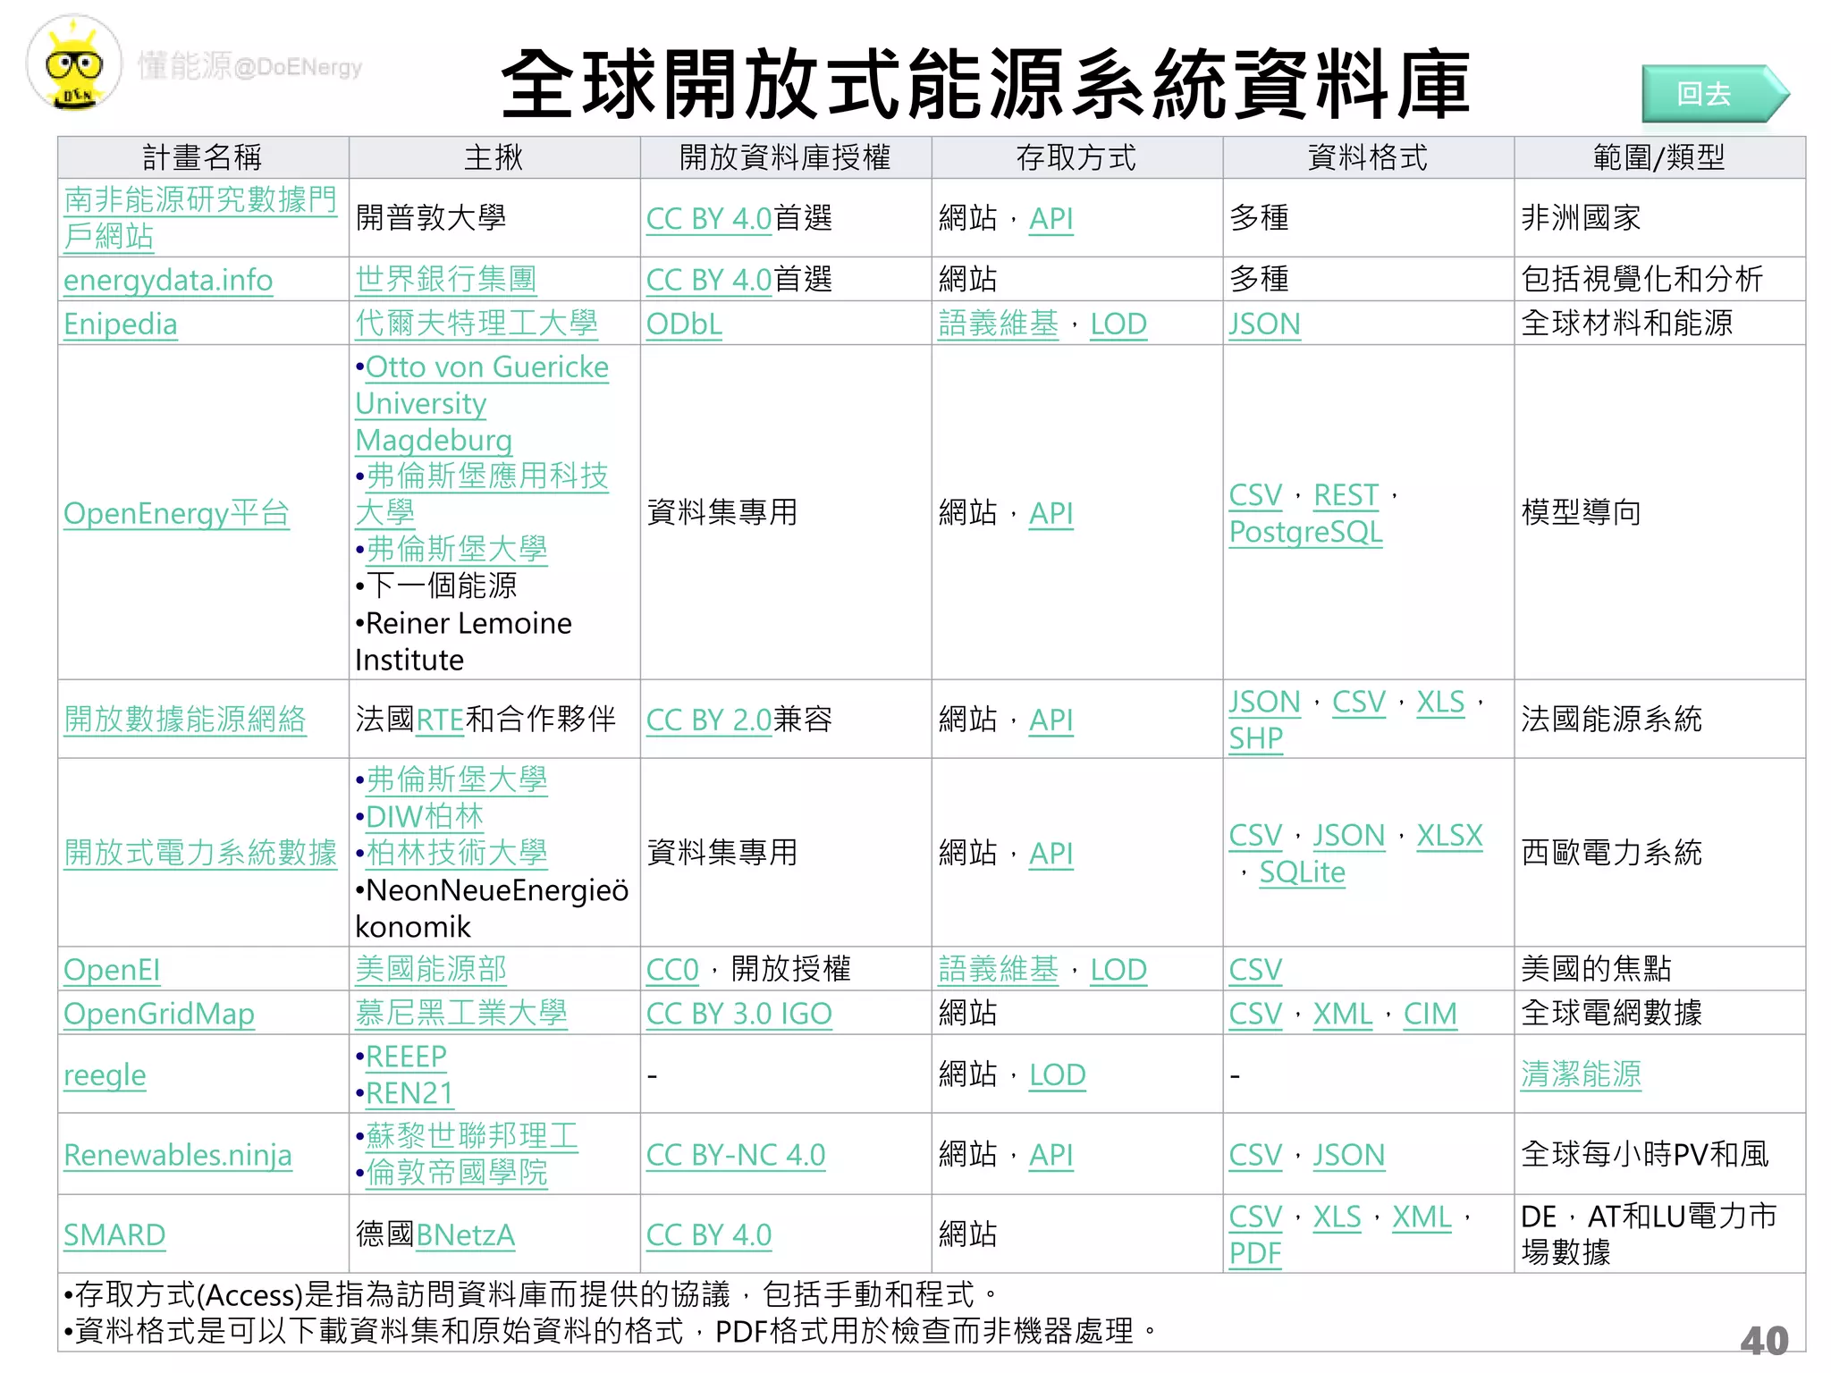Click the CIM format link

coord(1430,1014)
